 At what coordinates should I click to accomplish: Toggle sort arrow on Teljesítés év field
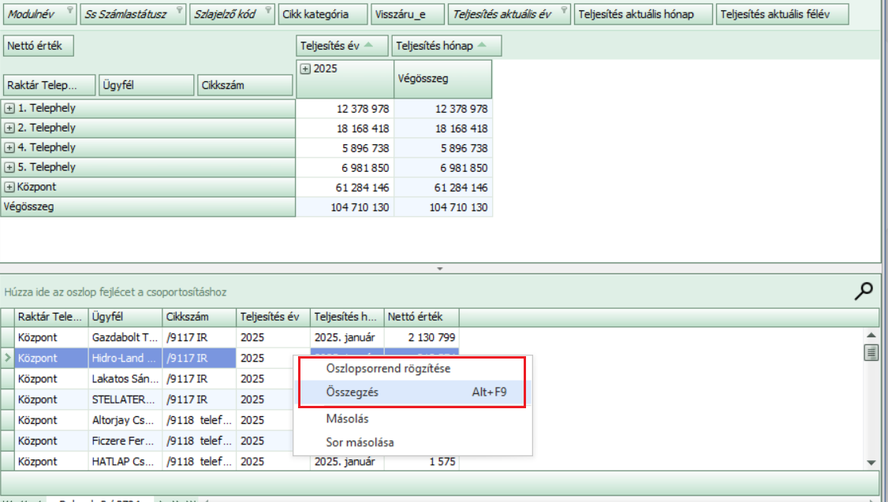[368, 46]
